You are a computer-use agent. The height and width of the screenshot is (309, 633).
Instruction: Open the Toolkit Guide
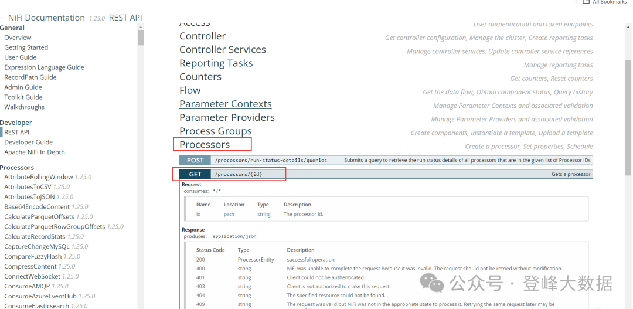pos(23,97)
